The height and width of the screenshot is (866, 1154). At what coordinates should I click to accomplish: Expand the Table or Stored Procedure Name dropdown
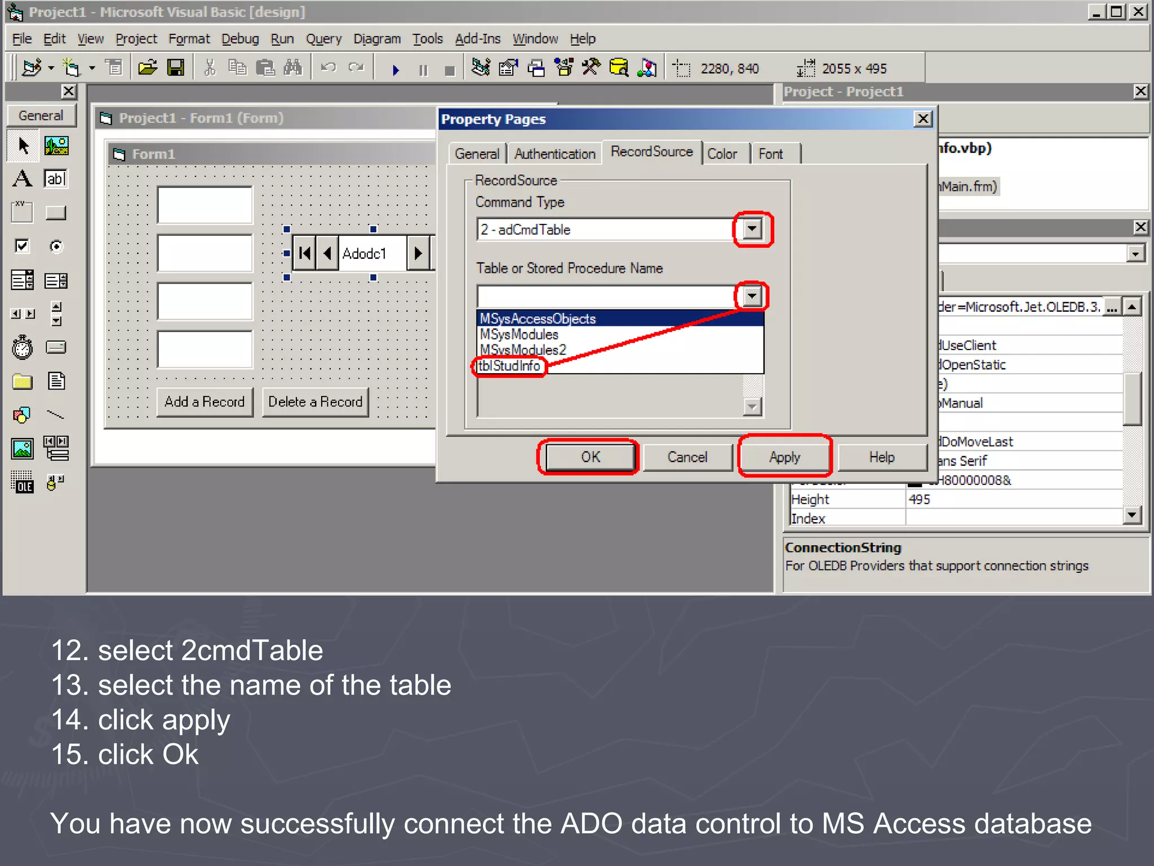tap(752, 296)
